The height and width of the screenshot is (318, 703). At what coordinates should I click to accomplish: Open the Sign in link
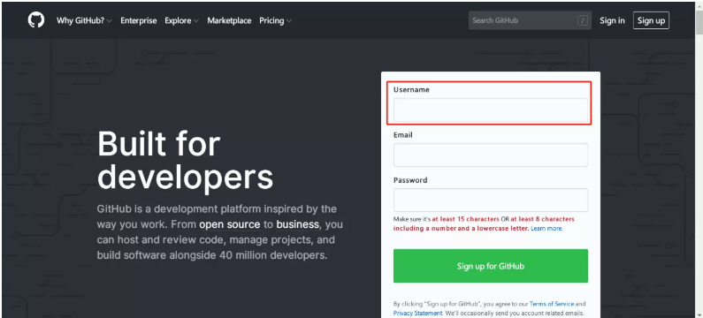point(612,20)
